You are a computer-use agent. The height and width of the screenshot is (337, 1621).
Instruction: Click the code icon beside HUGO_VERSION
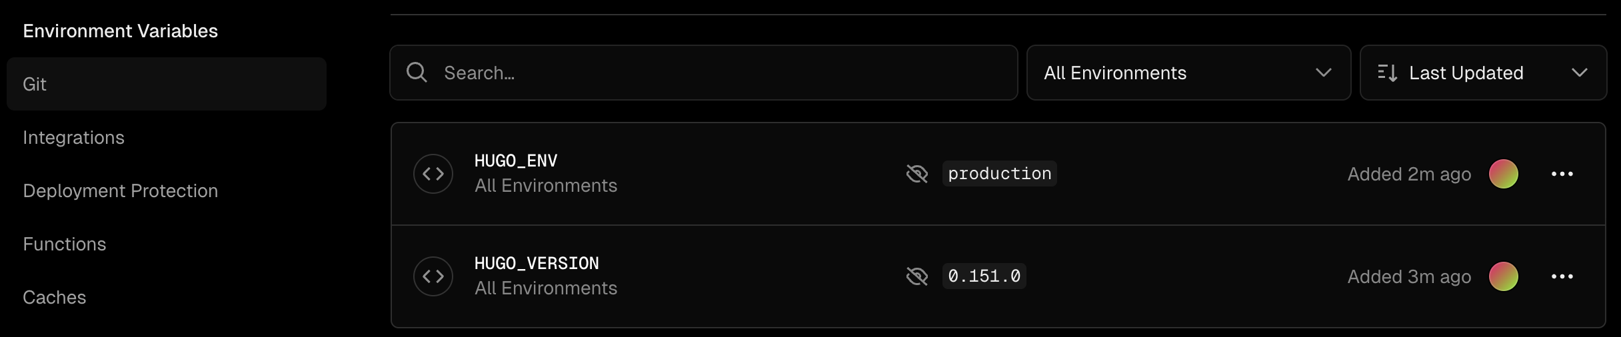[433, 276]
